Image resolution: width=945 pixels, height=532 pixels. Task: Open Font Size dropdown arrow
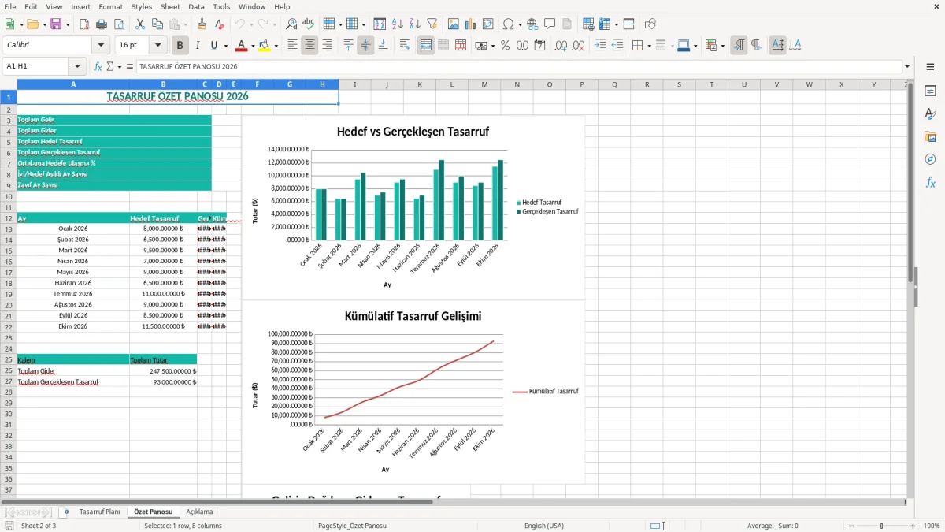click(158, 46)
